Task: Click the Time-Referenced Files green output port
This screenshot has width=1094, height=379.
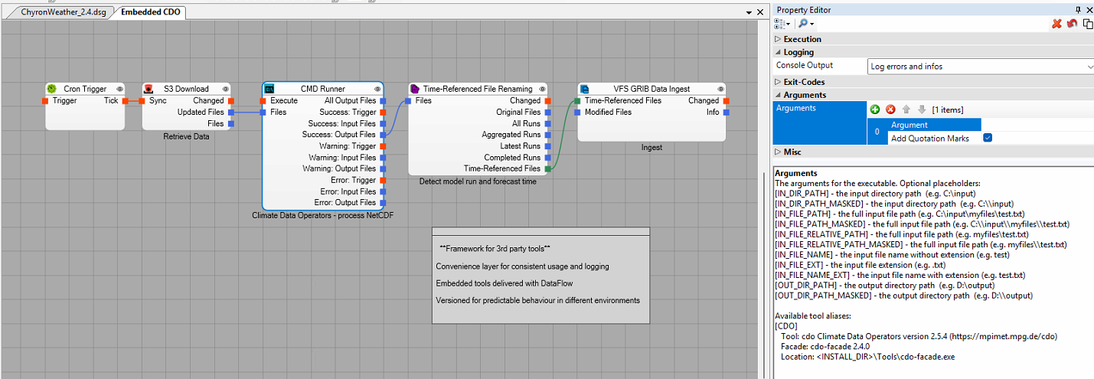Action: [548, 168]
